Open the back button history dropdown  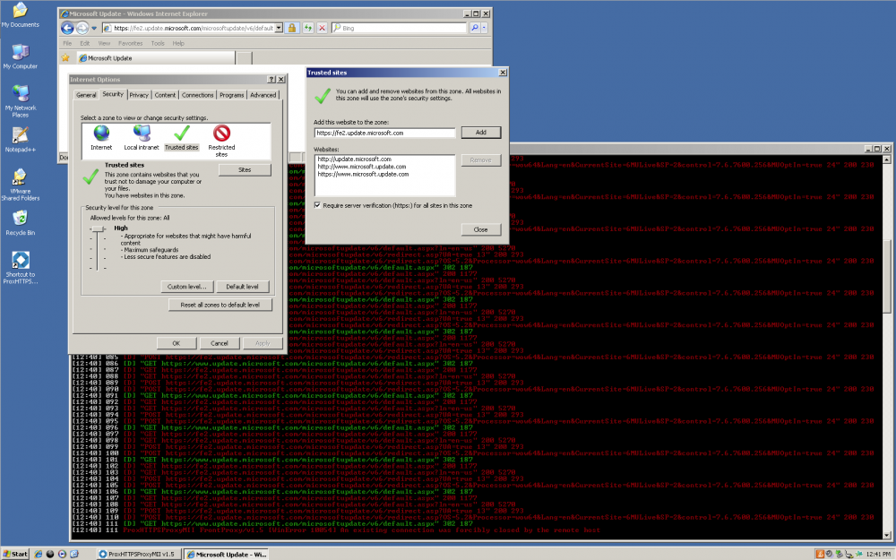coord(93,28)
